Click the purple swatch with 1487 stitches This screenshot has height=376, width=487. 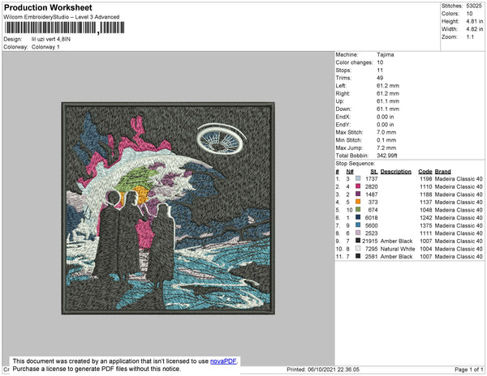pyautogui.click(x=358, y=194)
